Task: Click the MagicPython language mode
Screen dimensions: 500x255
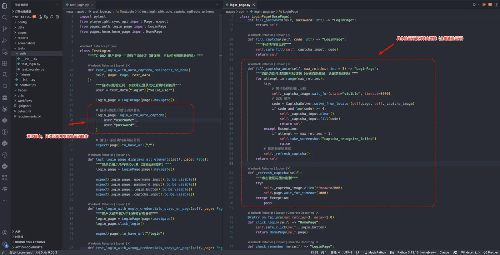Action: pos(377,252)
